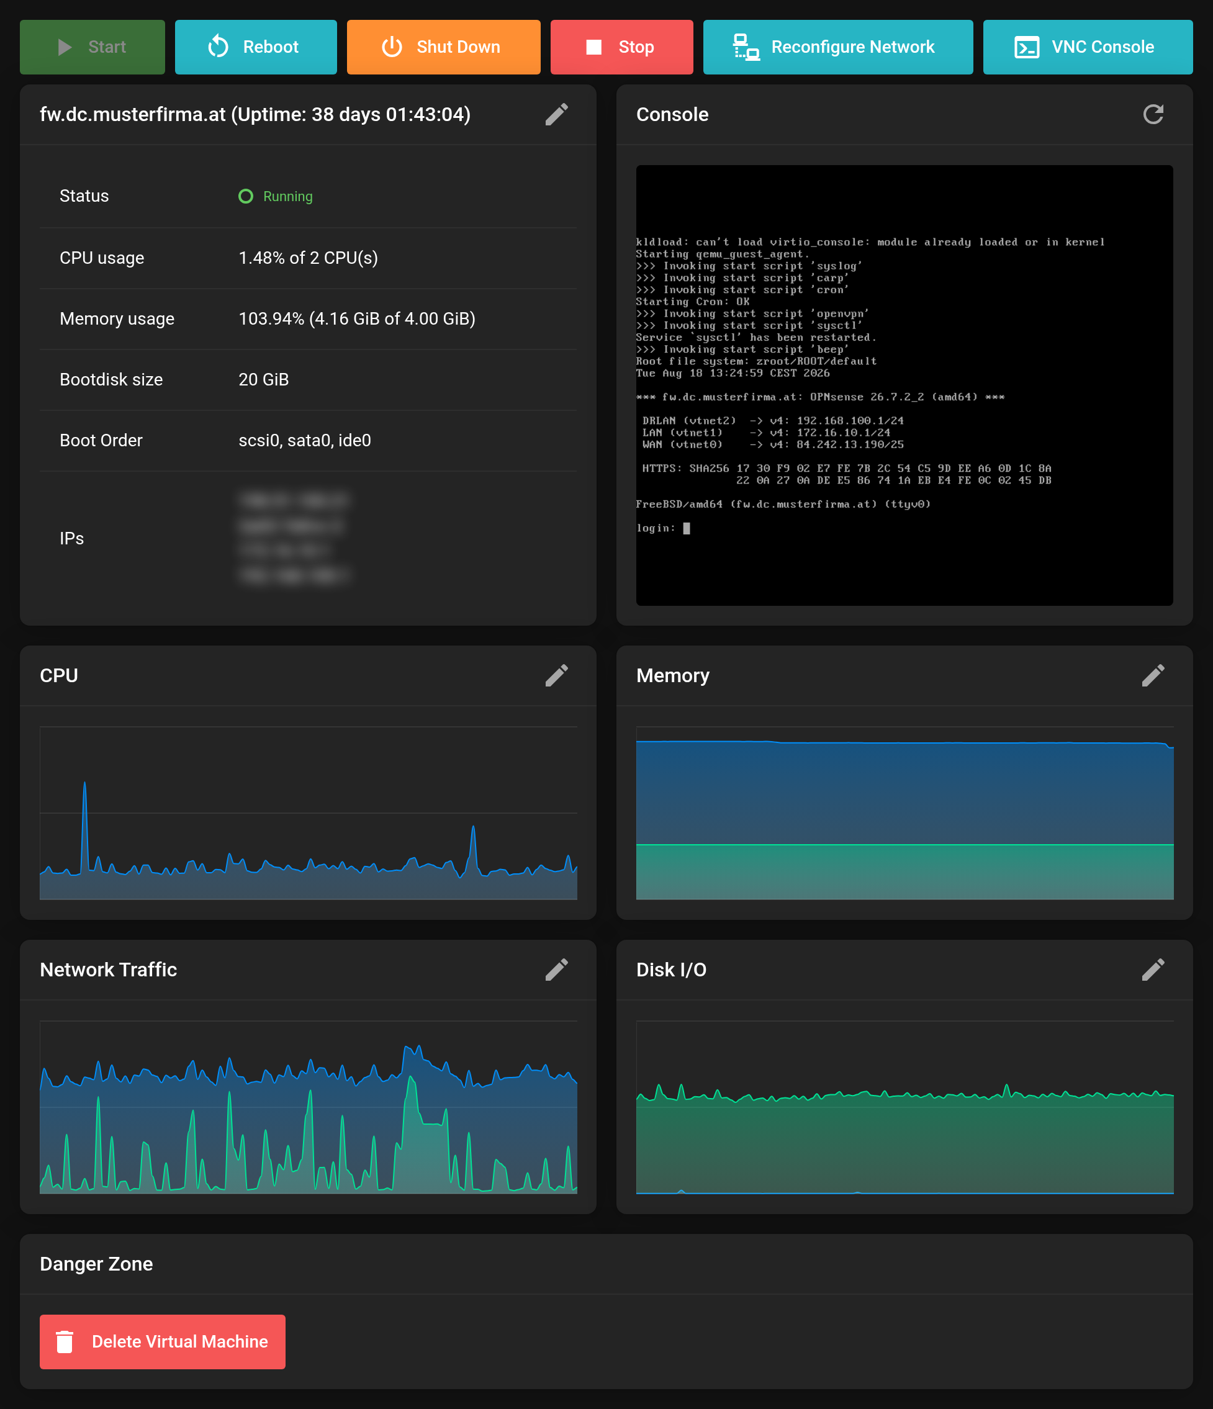Select the Running status text

coord(287,197)
